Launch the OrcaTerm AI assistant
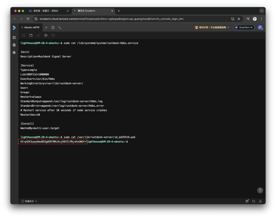Screen dimensions: 276x218 (244, 28)
